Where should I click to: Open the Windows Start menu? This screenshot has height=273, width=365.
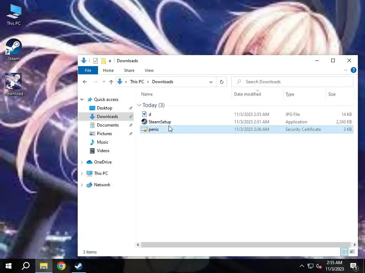point(9,266)
